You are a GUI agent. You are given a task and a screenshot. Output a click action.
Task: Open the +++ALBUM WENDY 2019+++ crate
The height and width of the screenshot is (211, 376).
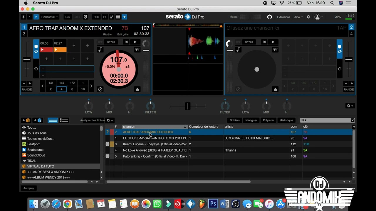click(48, 178)
